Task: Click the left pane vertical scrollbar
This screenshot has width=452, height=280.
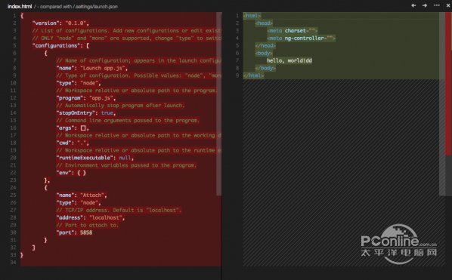Action: tap(219, 104)
